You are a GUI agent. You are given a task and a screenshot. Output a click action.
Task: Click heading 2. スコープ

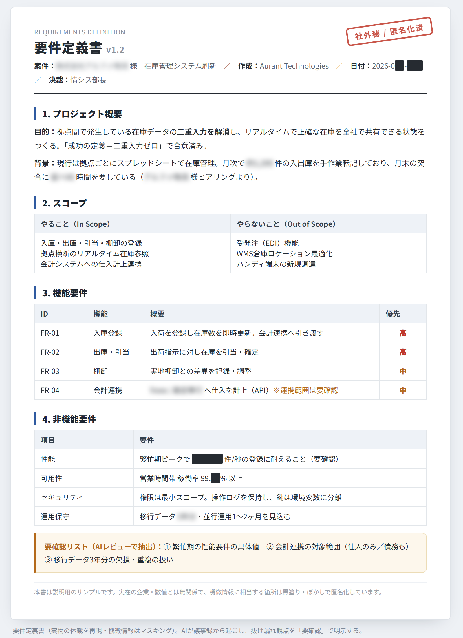(64, 203)
